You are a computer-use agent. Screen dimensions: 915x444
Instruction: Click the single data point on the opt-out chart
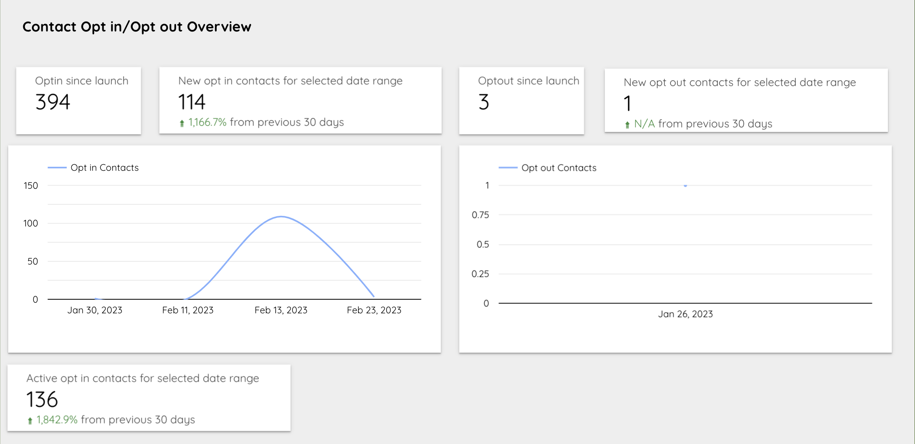(685, 186)
